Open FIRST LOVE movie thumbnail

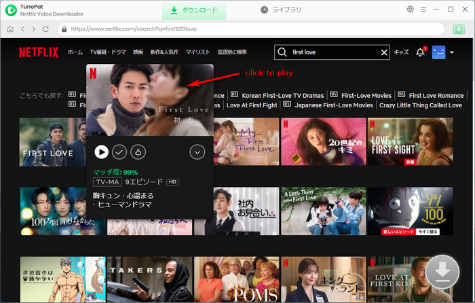[x=53, y=142]
